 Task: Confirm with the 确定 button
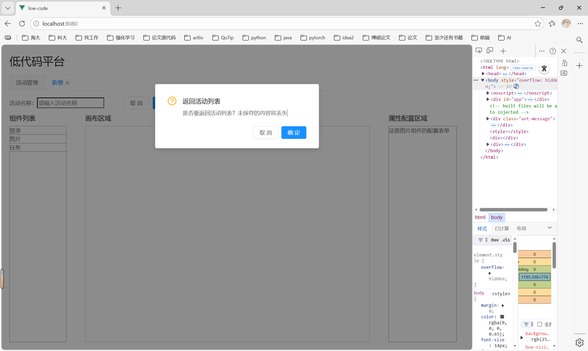[x=293, y=133]
